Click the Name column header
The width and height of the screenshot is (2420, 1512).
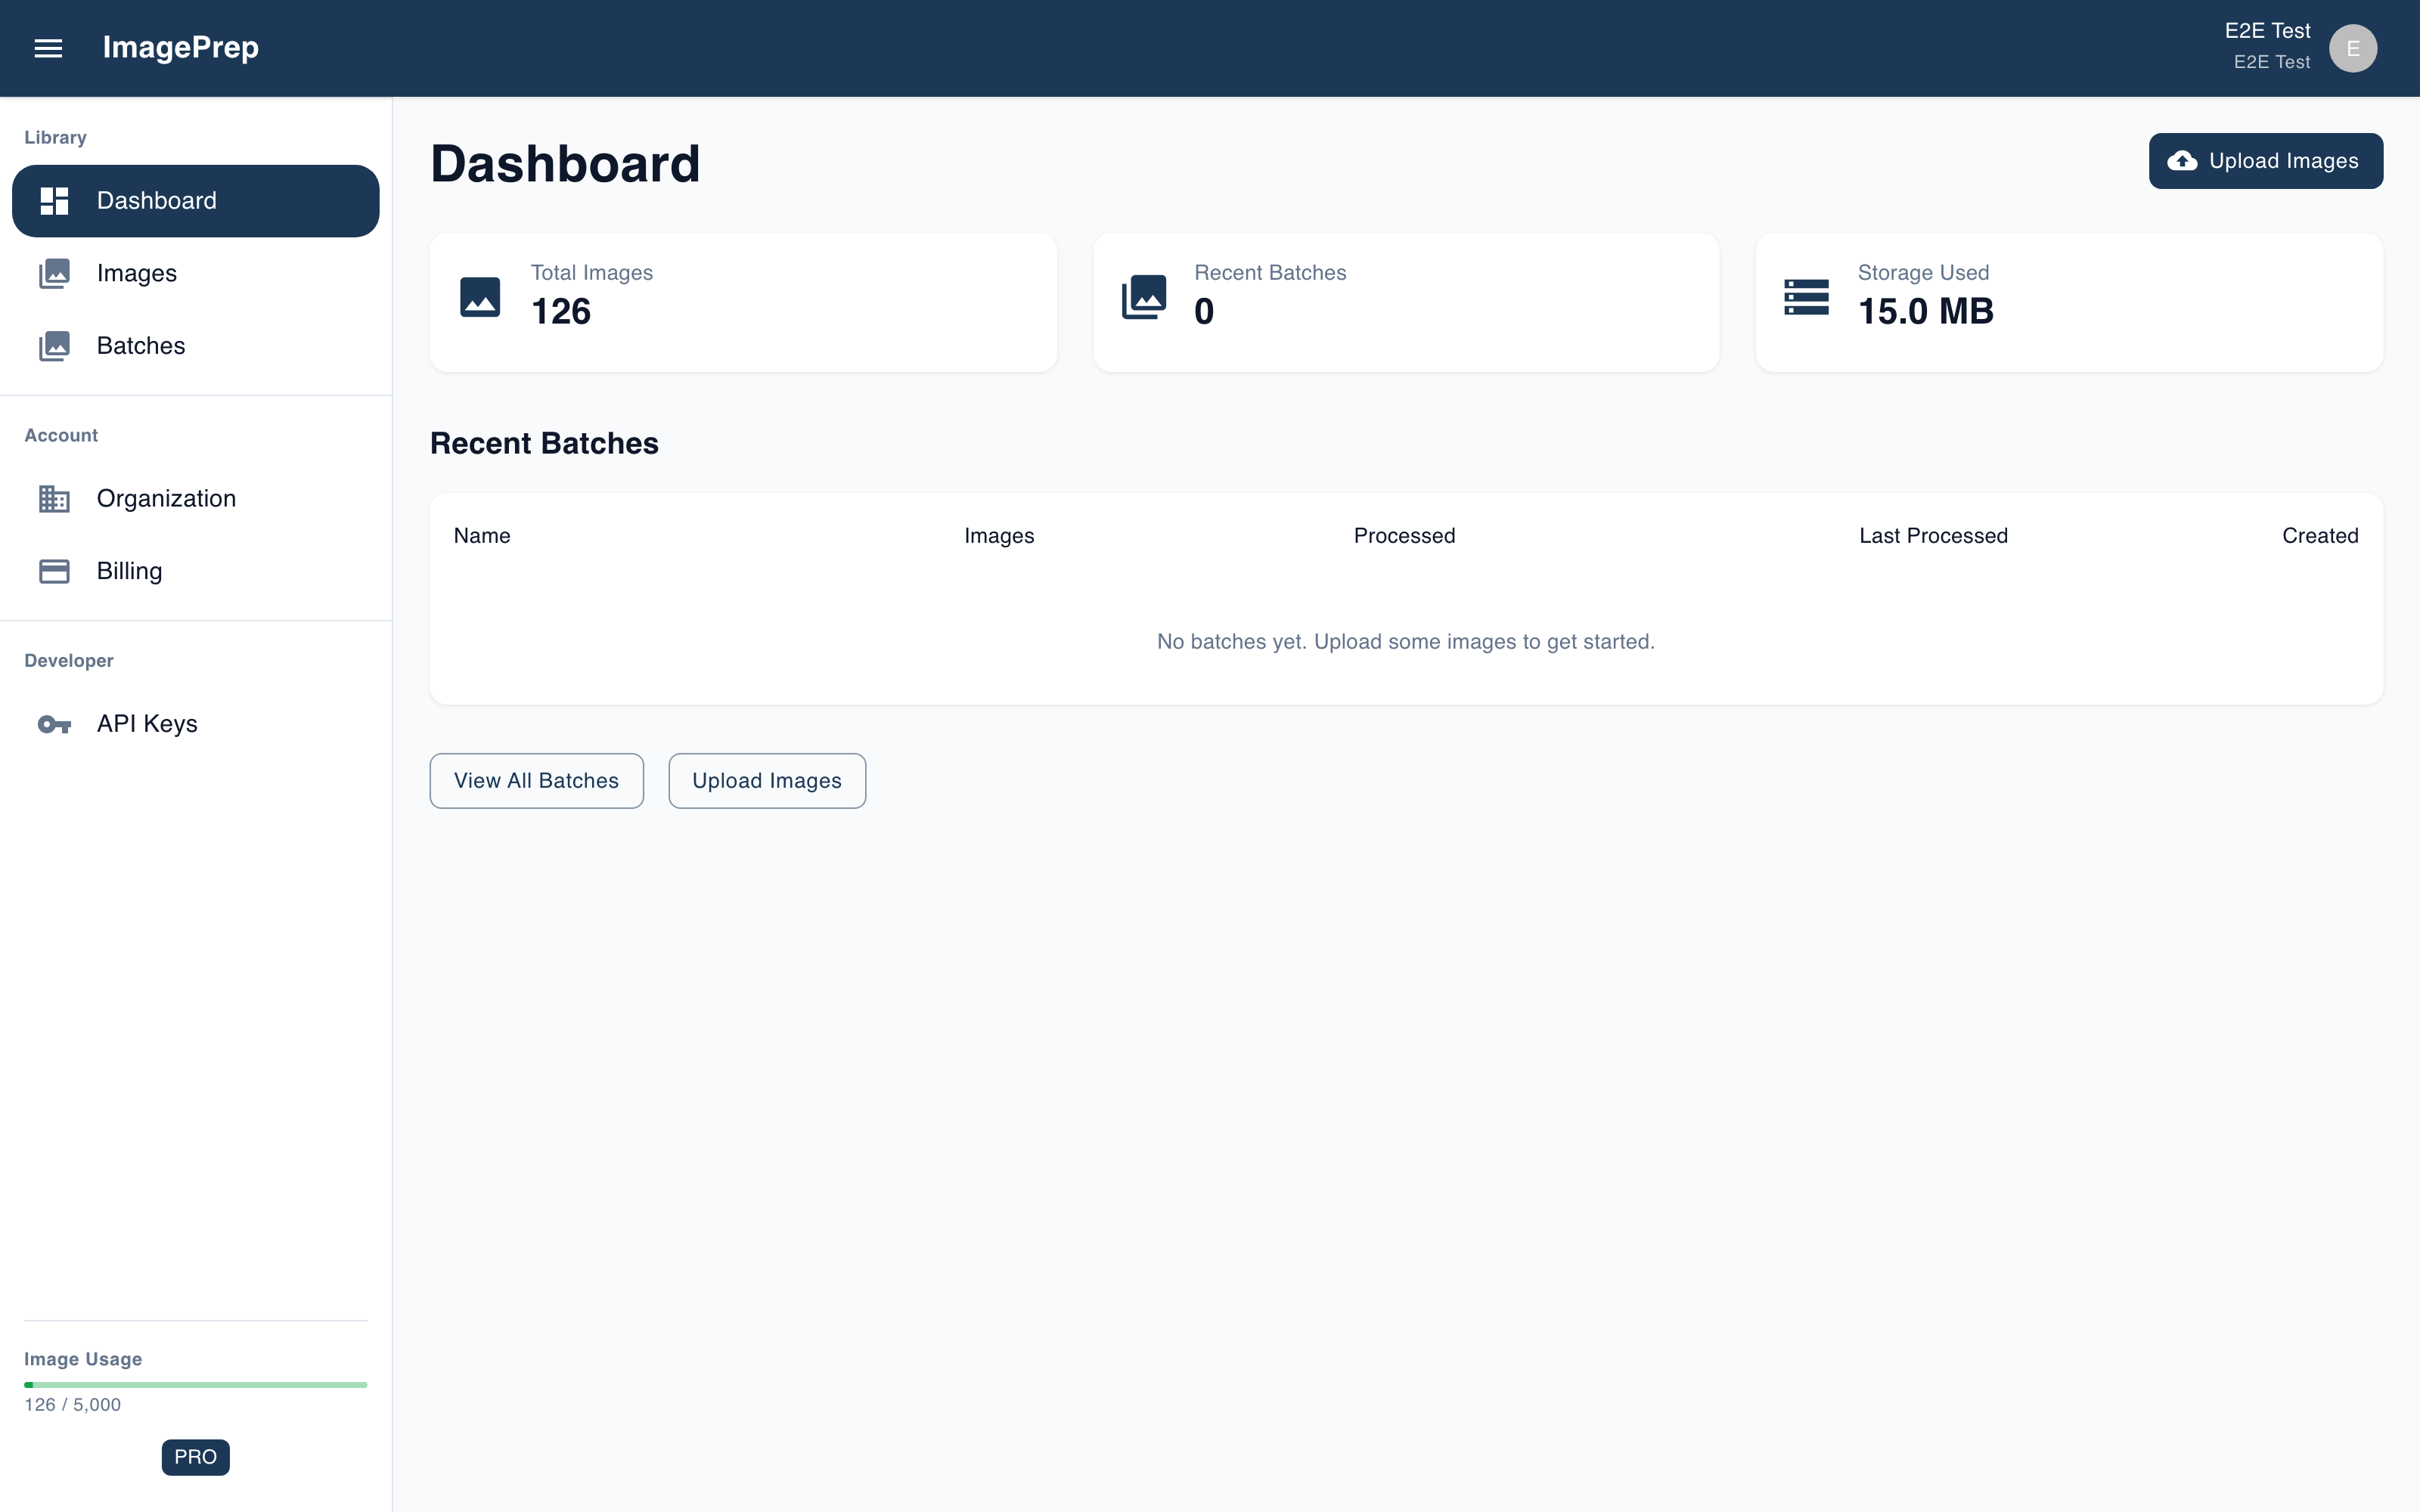click(482, 536)
